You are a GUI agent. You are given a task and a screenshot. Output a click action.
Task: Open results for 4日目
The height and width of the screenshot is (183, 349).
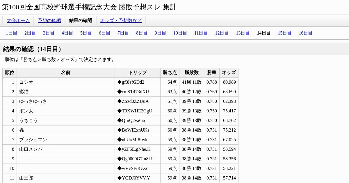pyautogui.click(x=67, y=33)
